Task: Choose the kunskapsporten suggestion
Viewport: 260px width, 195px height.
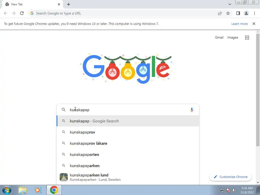Action: tap(128, 155)
